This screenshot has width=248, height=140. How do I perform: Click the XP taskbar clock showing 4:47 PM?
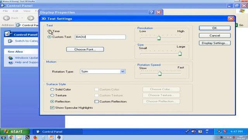point(236,131)
